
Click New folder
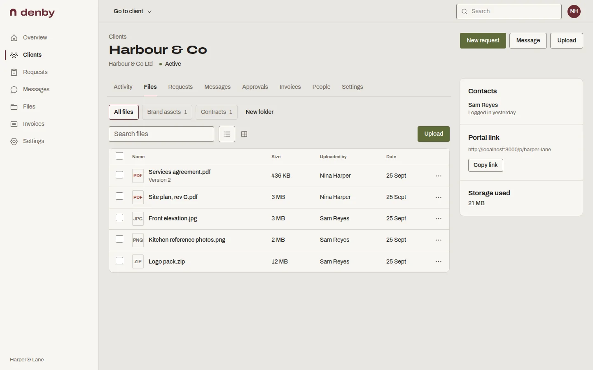[259, 112]
